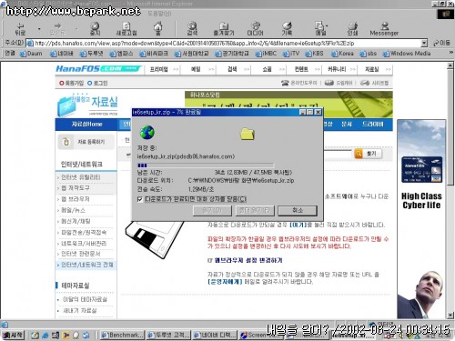The width and height of the screenshot is (455, 341).
Task: Click the Internet Explorer quick launch icon
Action: pyautogui.click(x=45, y=336)
